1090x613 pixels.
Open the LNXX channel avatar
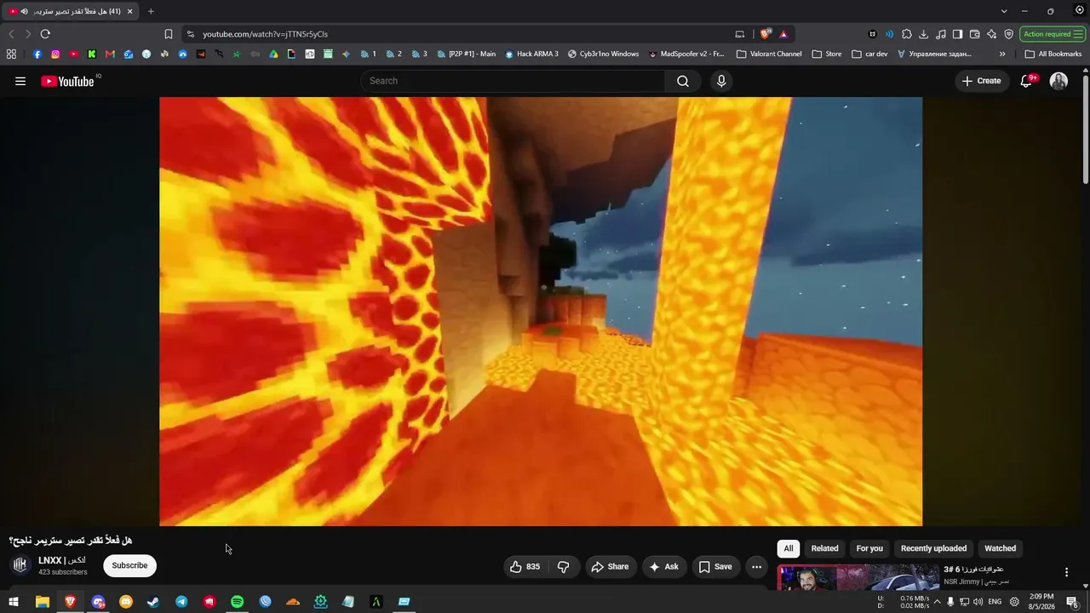(20, 565)
